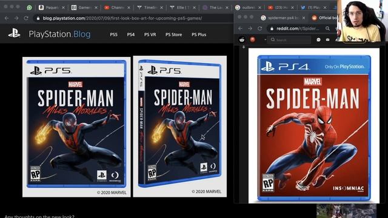Open the PlayStation.Blog home link
Viewport: 388px width, 218px height.
pos(59,34)
